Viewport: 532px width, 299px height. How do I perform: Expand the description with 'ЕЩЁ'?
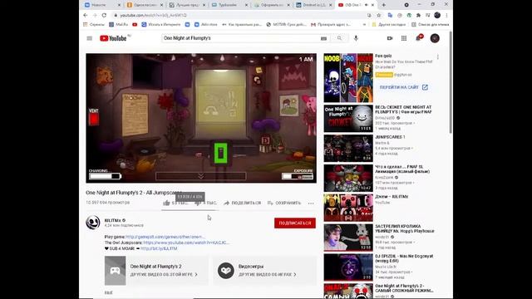[x=109, y=292]
